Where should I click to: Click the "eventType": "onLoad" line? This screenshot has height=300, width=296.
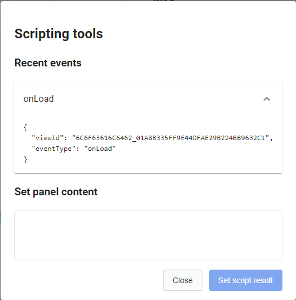(74, 149)
